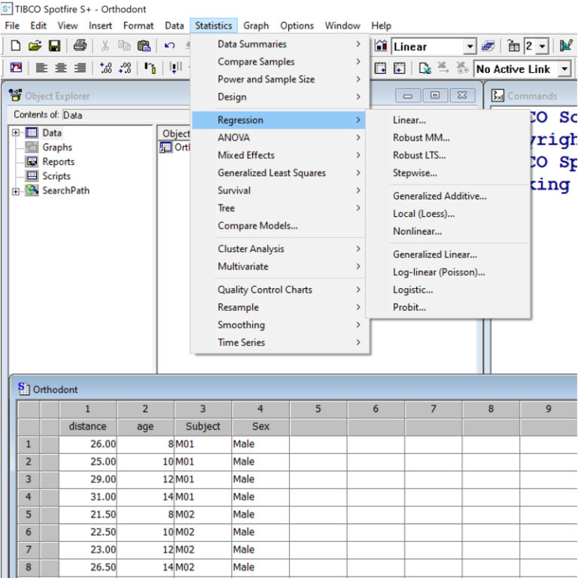578x578 pixels.
Task: Open a file with the folder icon
Action: [35, 47]
